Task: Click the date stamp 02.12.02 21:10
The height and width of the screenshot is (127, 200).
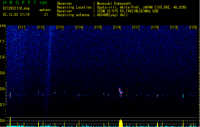Action: (x=16, y=15)
